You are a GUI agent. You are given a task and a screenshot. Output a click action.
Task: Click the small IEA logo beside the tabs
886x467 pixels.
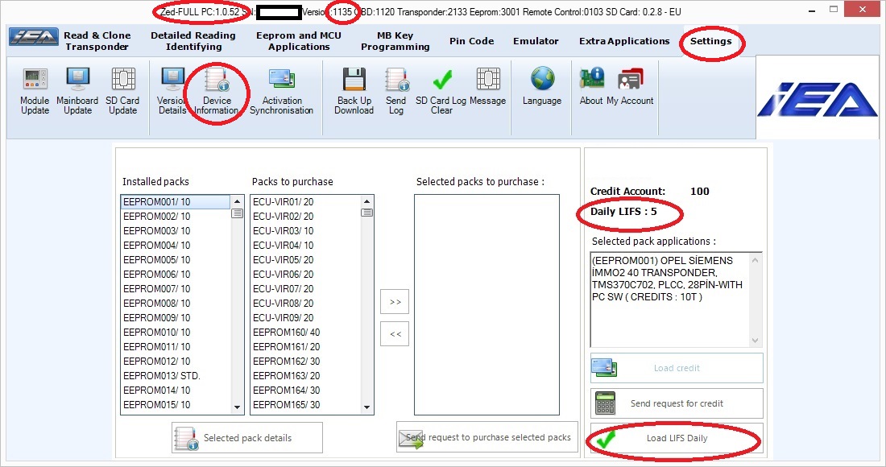(34, 37)
